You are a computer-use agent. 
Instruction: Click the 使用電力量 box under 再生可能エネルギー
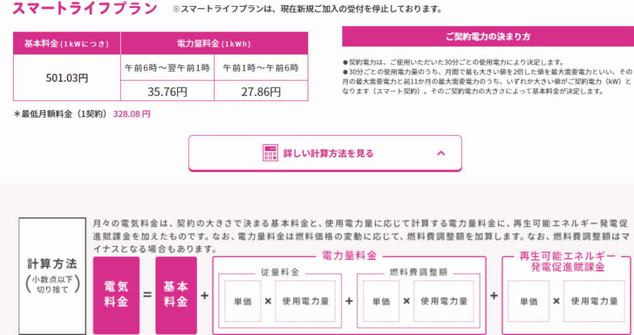pyautogui.click(x=594, y=301)
